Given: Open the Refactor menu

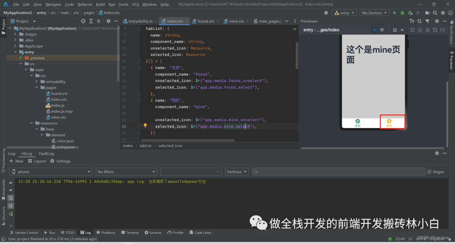Looking at the screenshot, I should [x=84, y=4].
